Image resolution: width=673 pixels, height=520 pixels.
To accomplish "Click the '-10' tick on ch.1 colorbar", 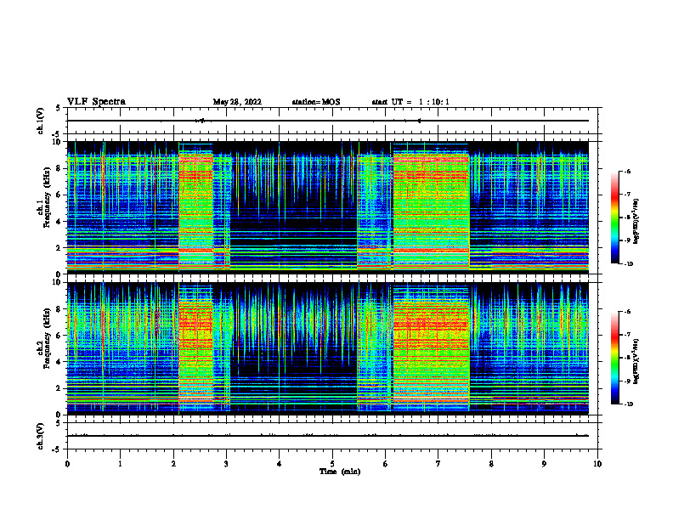I will click(x=628, y=264).
